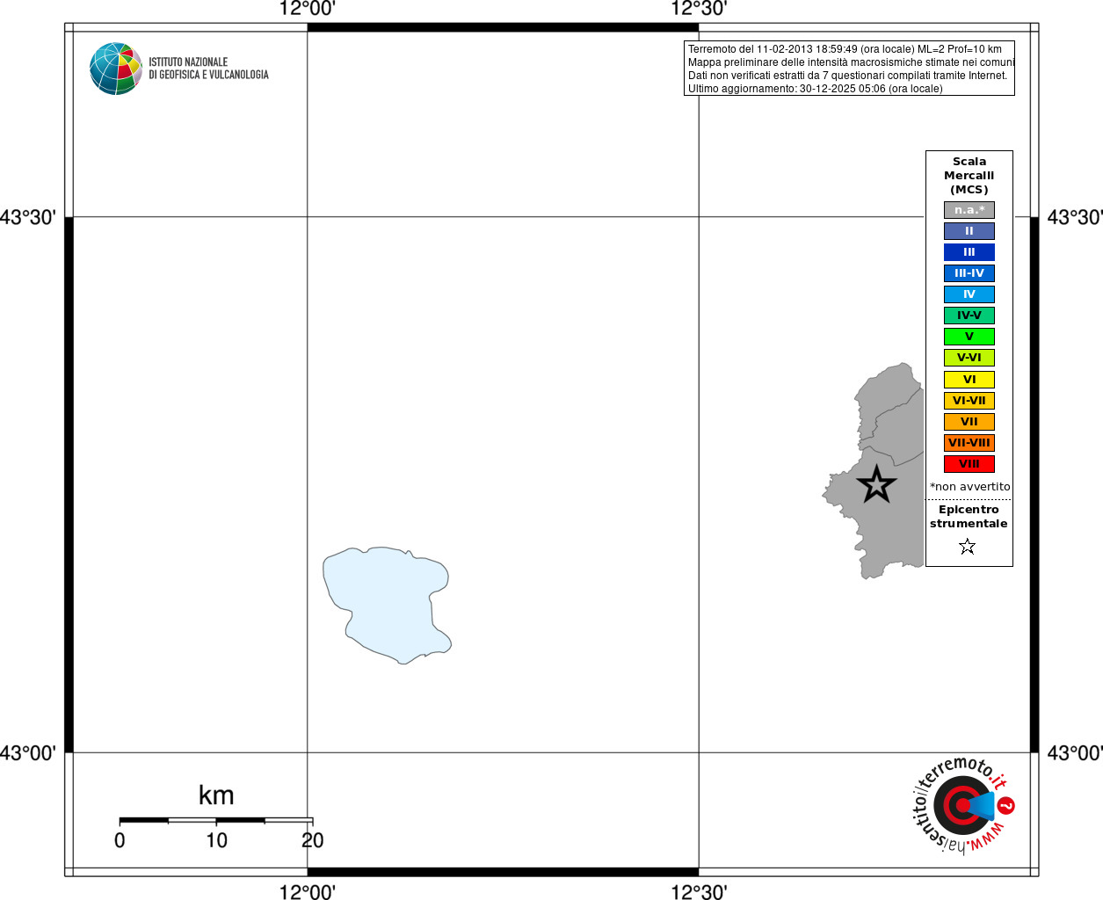Click the 'Dati non verificati' text line
Screen dimensions: 1103x900
click(x=847, y=76)
